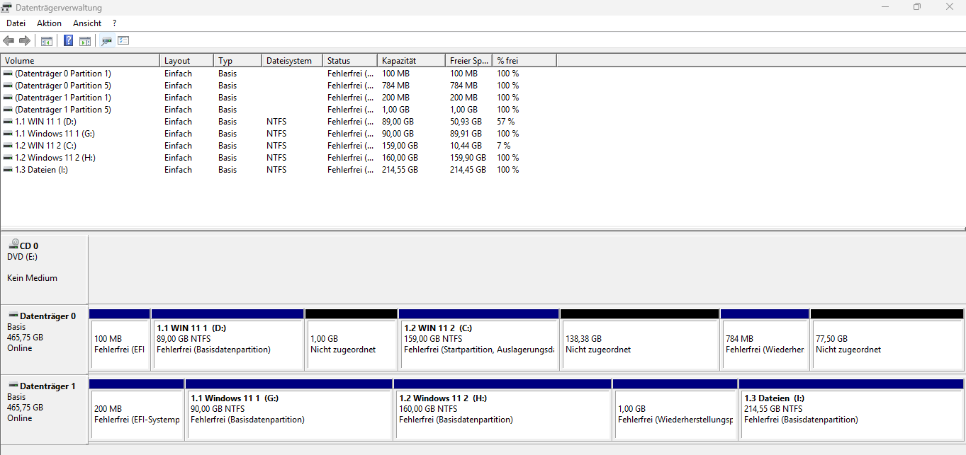
Task: Sort by the Status column header
Action: coord(349,61)
